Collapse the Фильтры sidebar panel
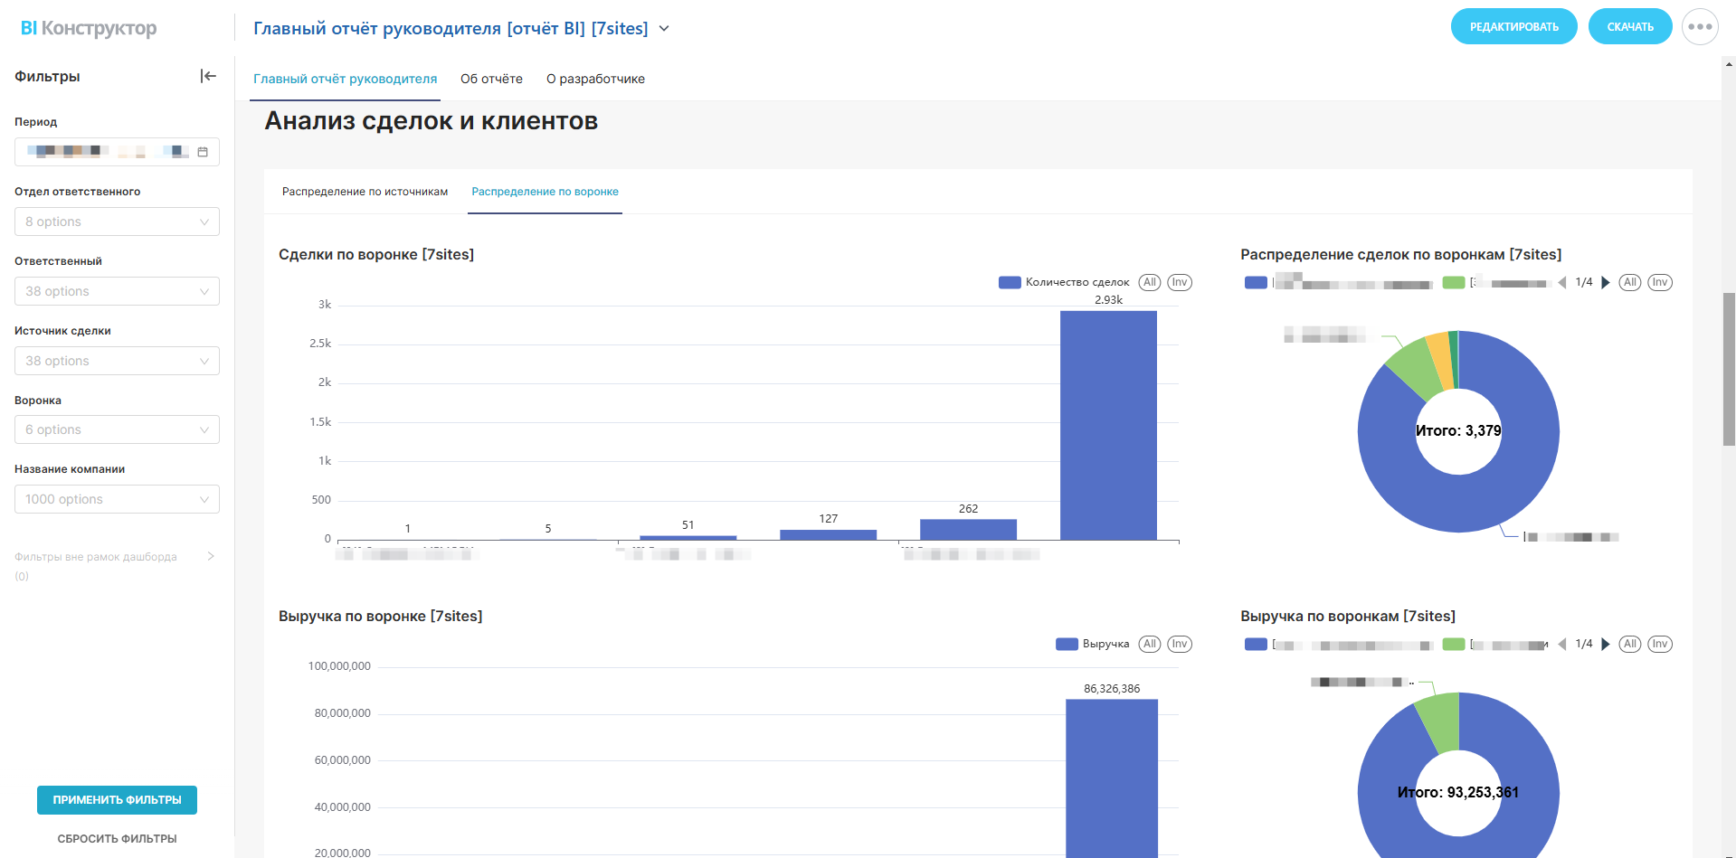The width and height of the screenshot is (1736, 858). 208,77
